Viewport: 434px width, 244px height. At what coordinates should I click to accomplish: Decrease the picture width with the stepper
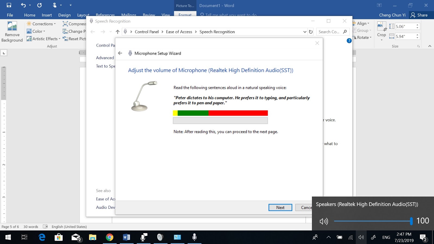tap(417, 38)
